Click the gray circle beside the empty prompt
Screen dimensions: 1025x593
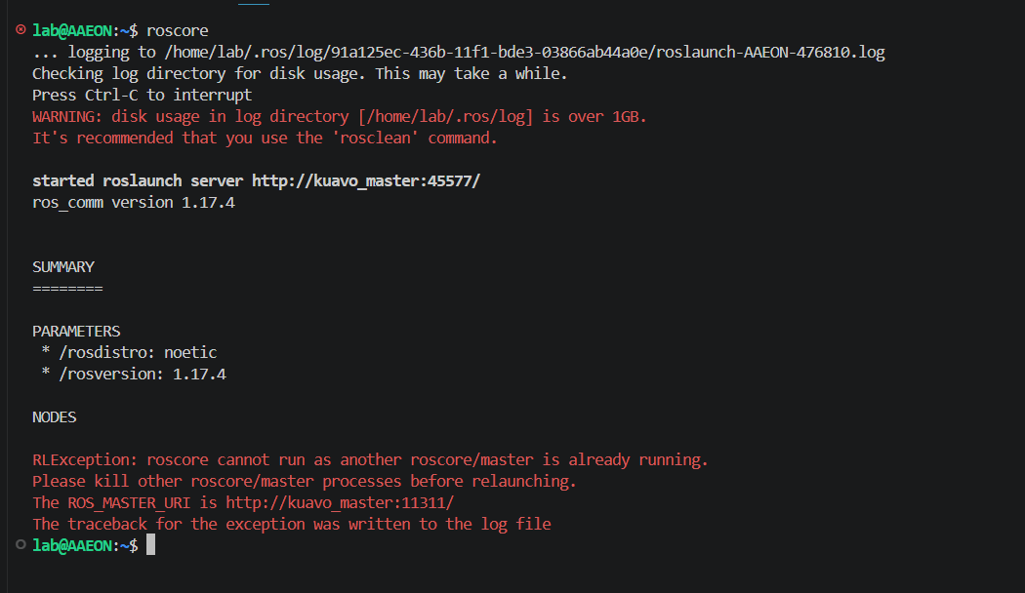[20, 545]
